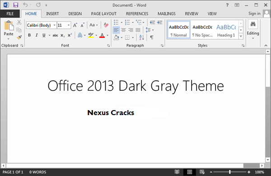Open the font size dropdown arrow
Viewport: 271px width, 176px height.
click(69, 25)
